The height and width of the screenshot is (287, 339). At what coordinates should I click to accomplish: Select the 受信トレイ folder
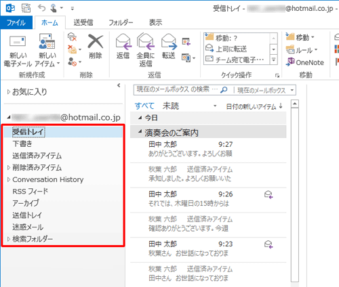(63, 132)
